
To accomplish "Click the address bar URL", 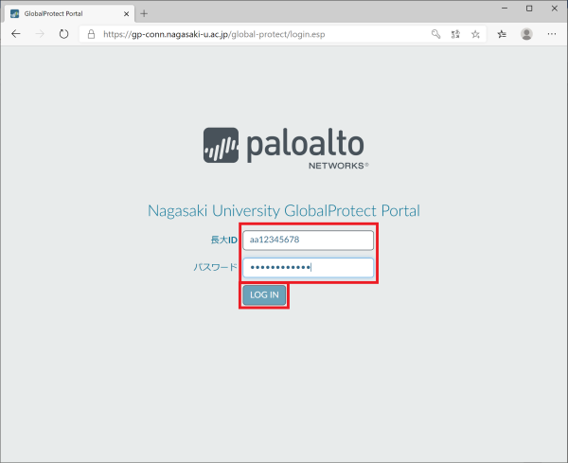I will click(256, 33).
